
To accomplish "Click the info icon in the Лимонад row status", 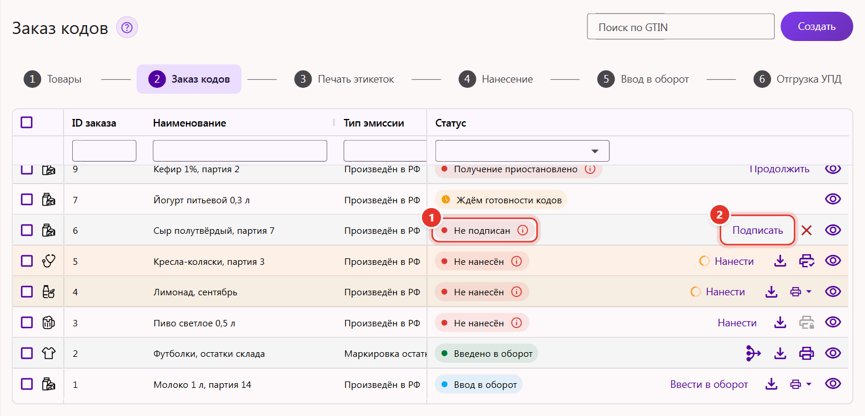I will point(516,292).
